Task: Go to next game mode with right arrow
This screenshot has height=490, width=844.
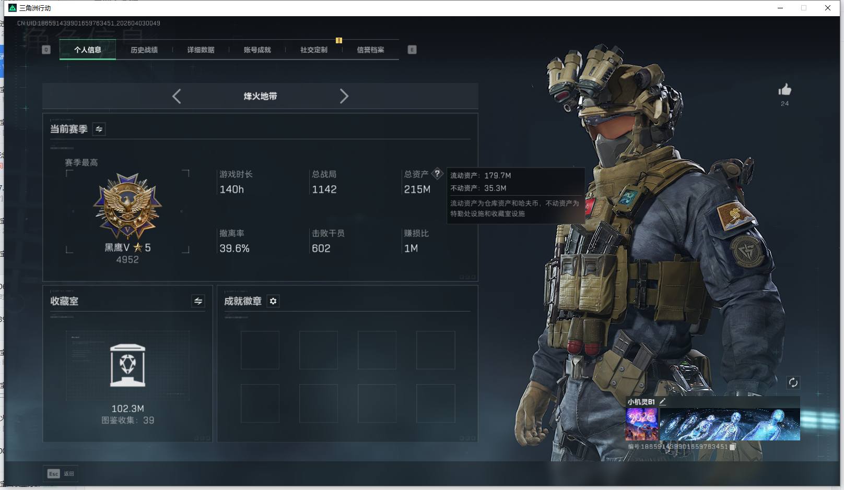Action: 344,96
